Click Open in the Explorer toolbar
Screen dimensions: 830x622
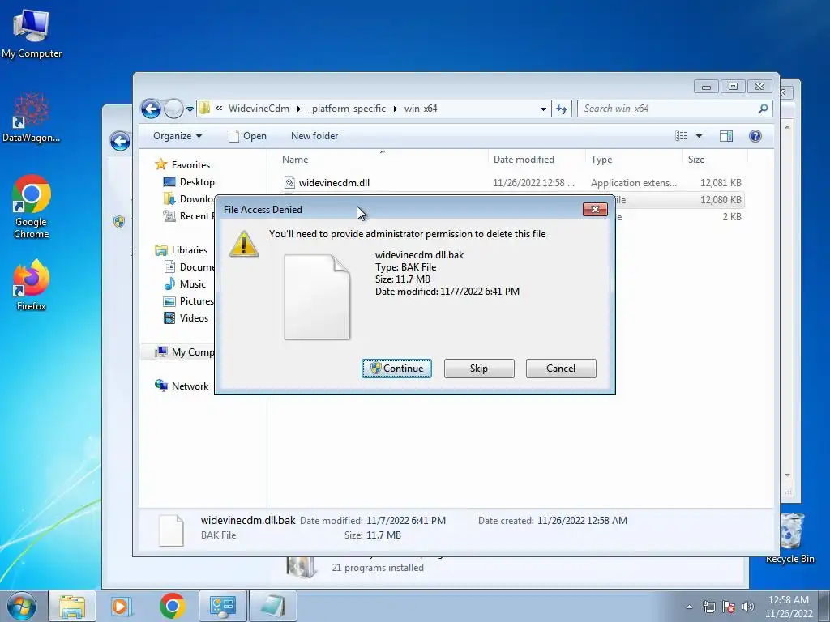[x=247, y=136]
